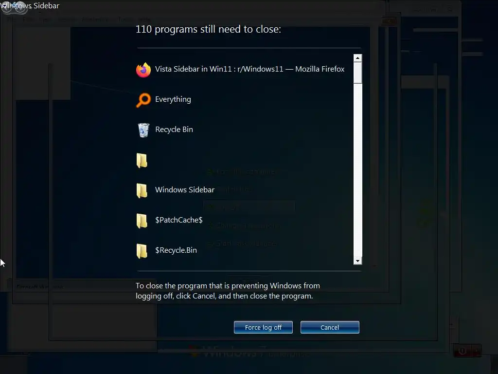Click the scroll down arrow of the program list
The image size is (498, 374).
point(357,261)
